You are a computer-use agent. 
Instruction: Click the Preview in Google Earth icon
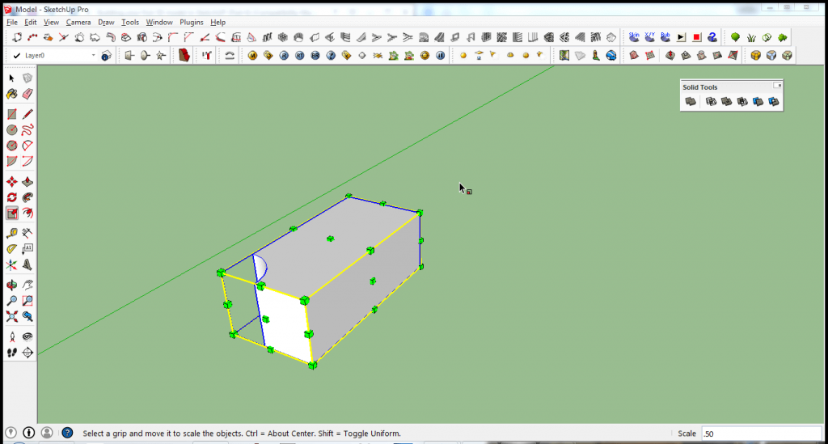click(x=611, y=56)
